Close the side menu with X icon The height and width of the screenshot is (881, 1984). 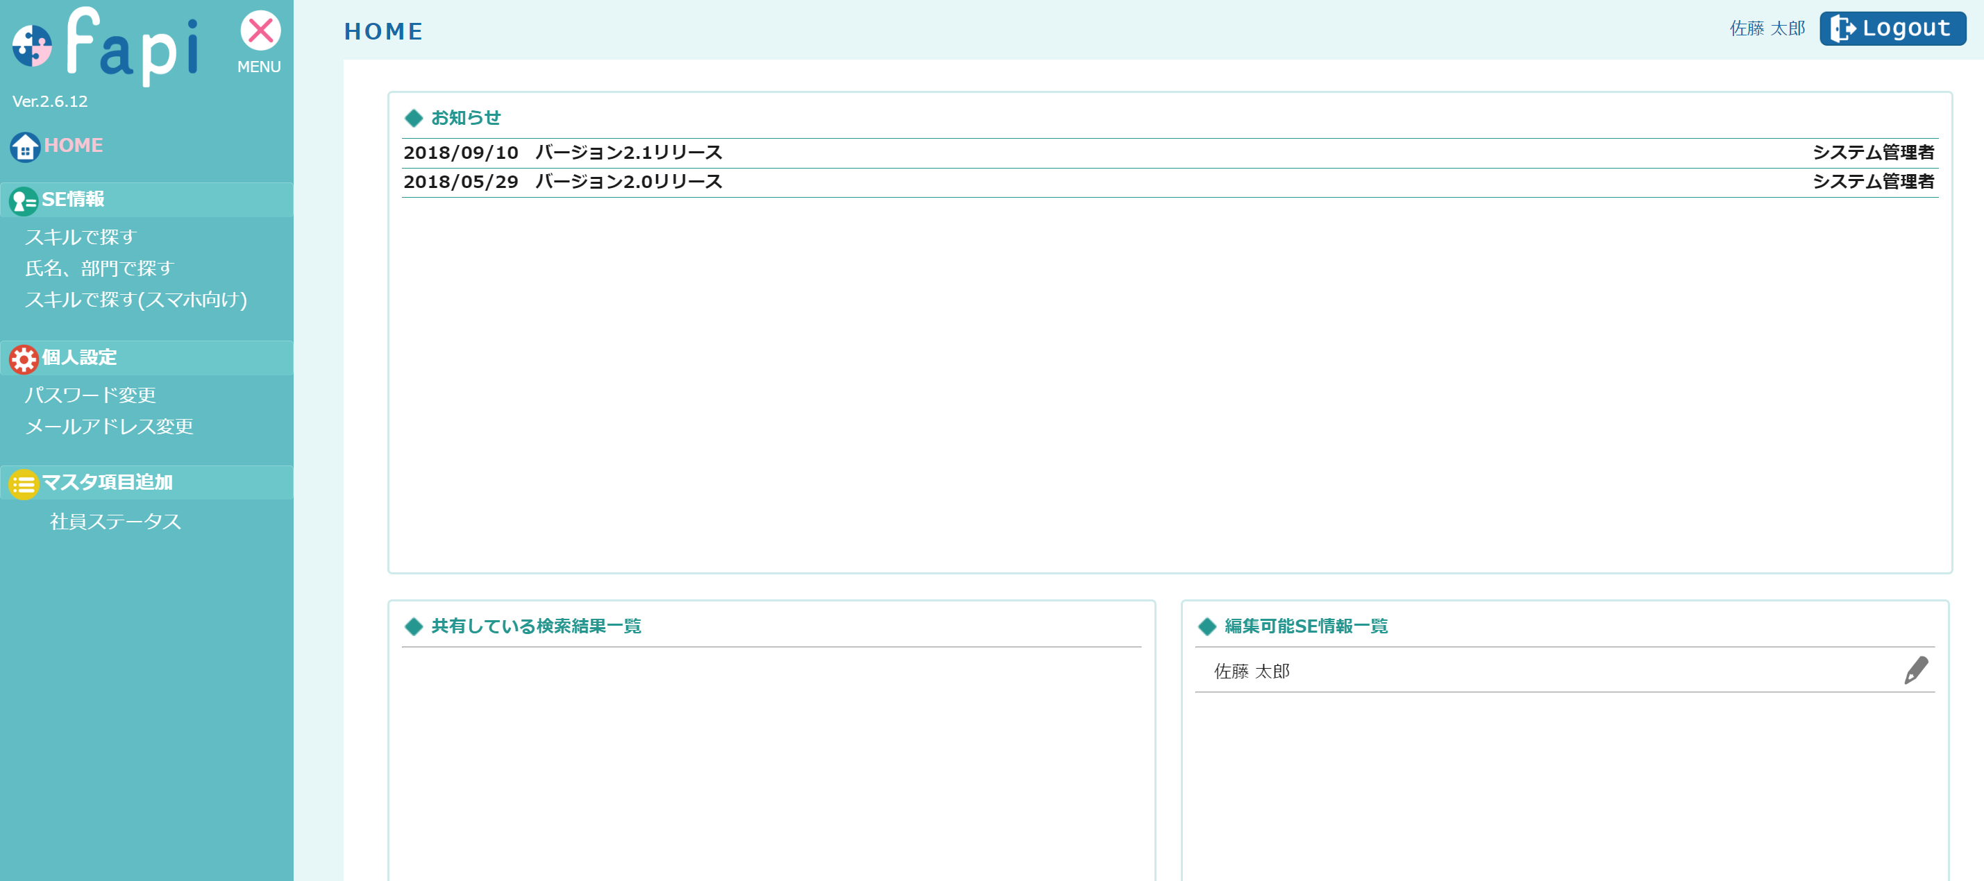[260, 31]
